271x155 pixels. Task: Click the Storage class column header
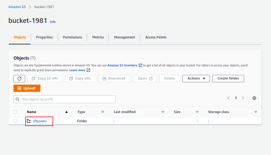click(x=218, y=112)
